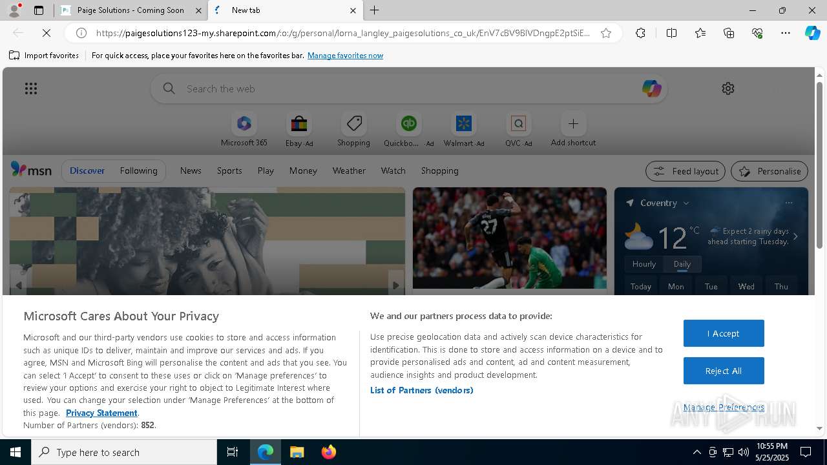Image resolution: width=827 pixels, height=465 pixels.
Task: Open File Explorer from taskbar
Action: click(x=297, y=452)
